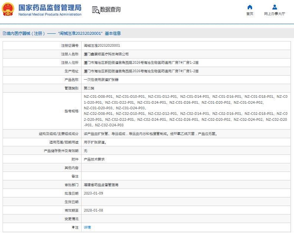Click the 生效日期 label

(72, 202)
